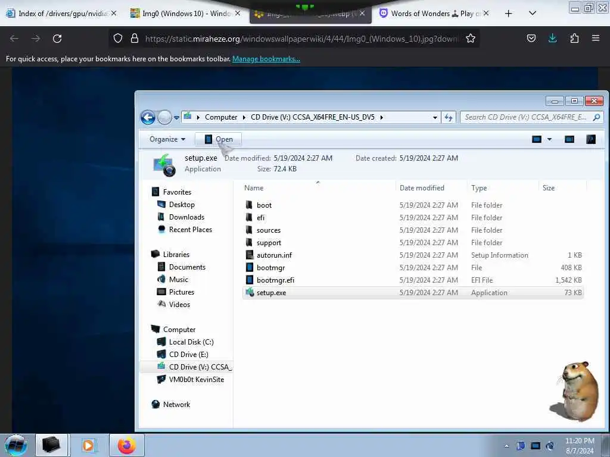Click Network in the navigation pane
This screenshot has height=457, width=610.
point(176,405)
